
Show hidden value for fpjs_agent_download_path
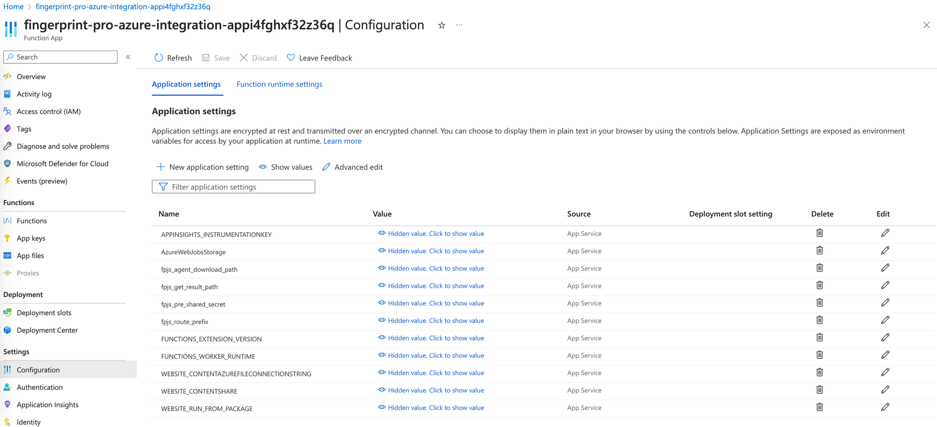[431, 268]
